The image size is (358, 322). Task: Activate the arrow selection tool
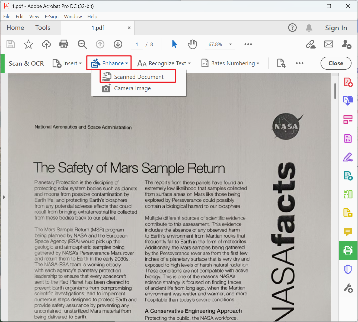175,44
